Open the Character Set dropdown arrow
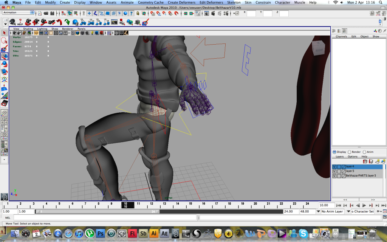 [348, 212]
